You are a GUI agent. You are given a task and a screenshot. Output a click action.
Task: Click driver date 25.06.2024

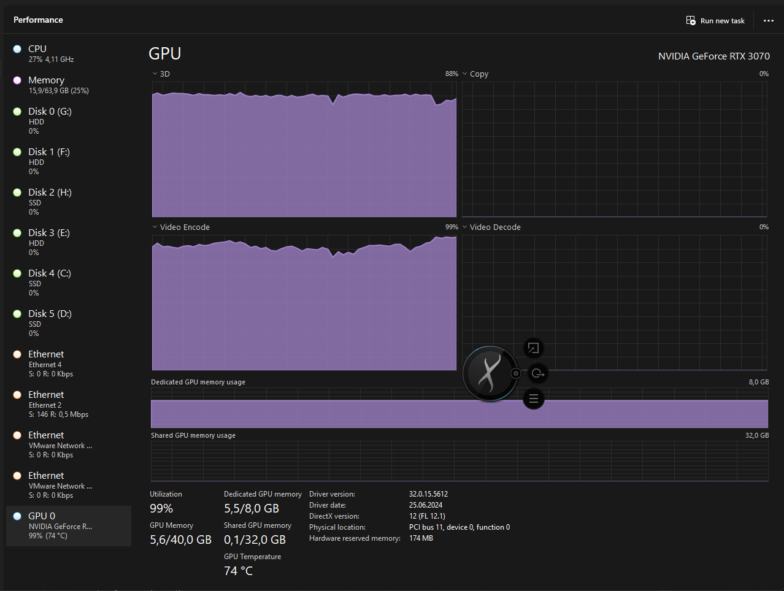tap(426, 505)
